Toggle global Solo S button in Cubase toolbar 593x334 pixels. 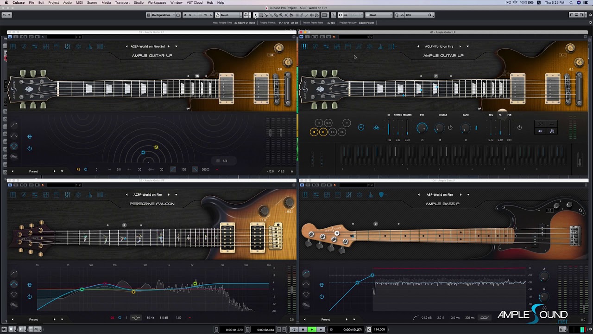coord(190,15)
